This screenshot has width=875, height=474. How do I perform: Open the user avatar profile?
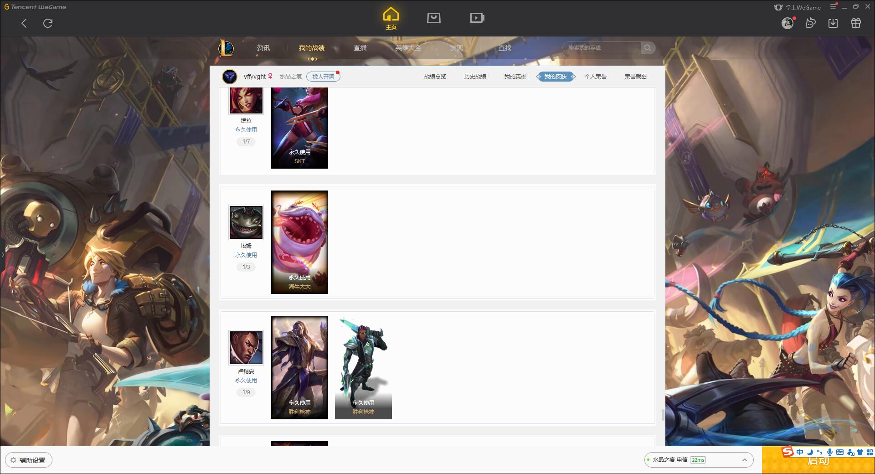pyautogui.click(x=787, y=23)
